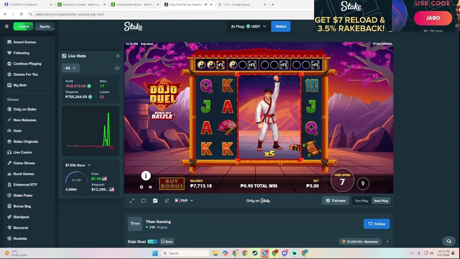Mute the game sound

[x=150, y=187]
